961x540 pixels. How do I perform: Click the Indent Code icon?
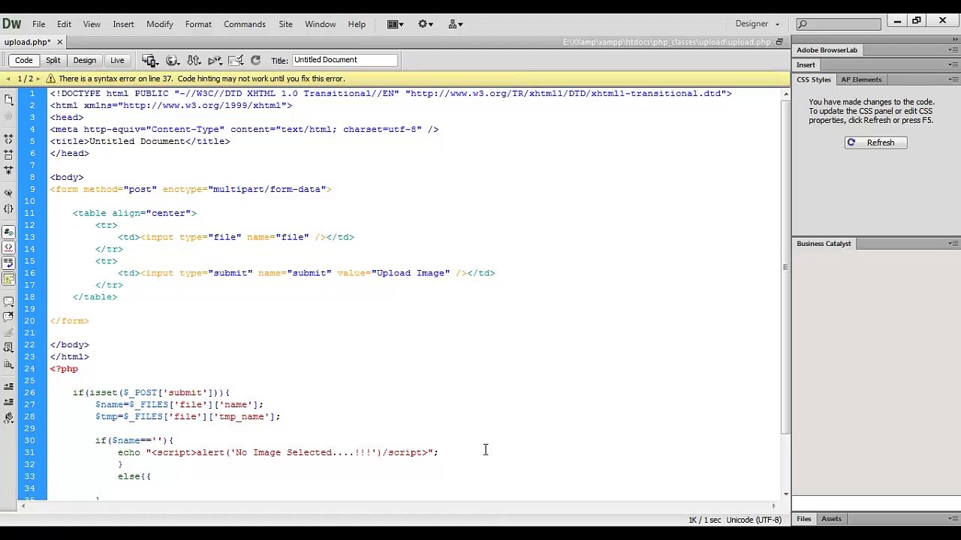pos(8,386)
